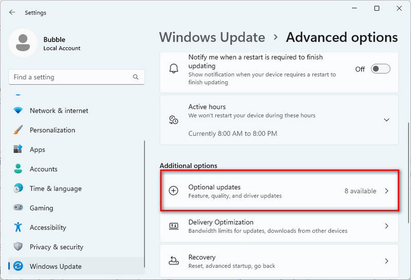Viewport: 411px width, 280px height.
Task: Click the notification bell icon
Action: [174, 69]
